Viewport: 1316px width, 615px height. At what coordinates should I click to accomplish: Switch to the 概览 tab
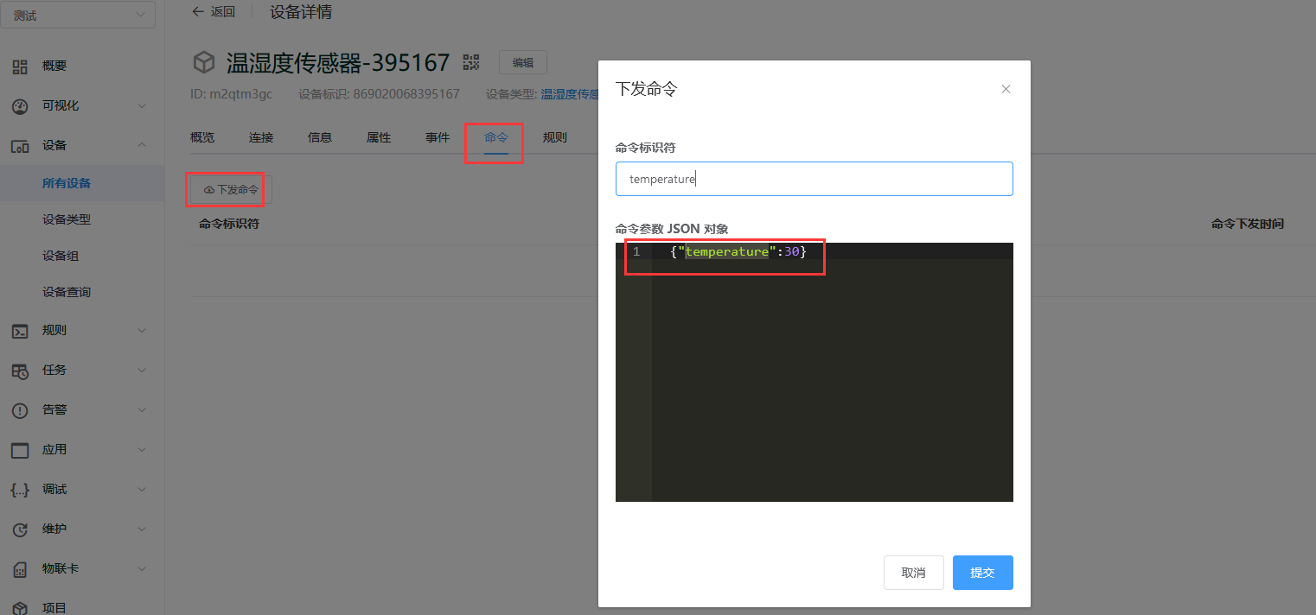tap(202, 137)
